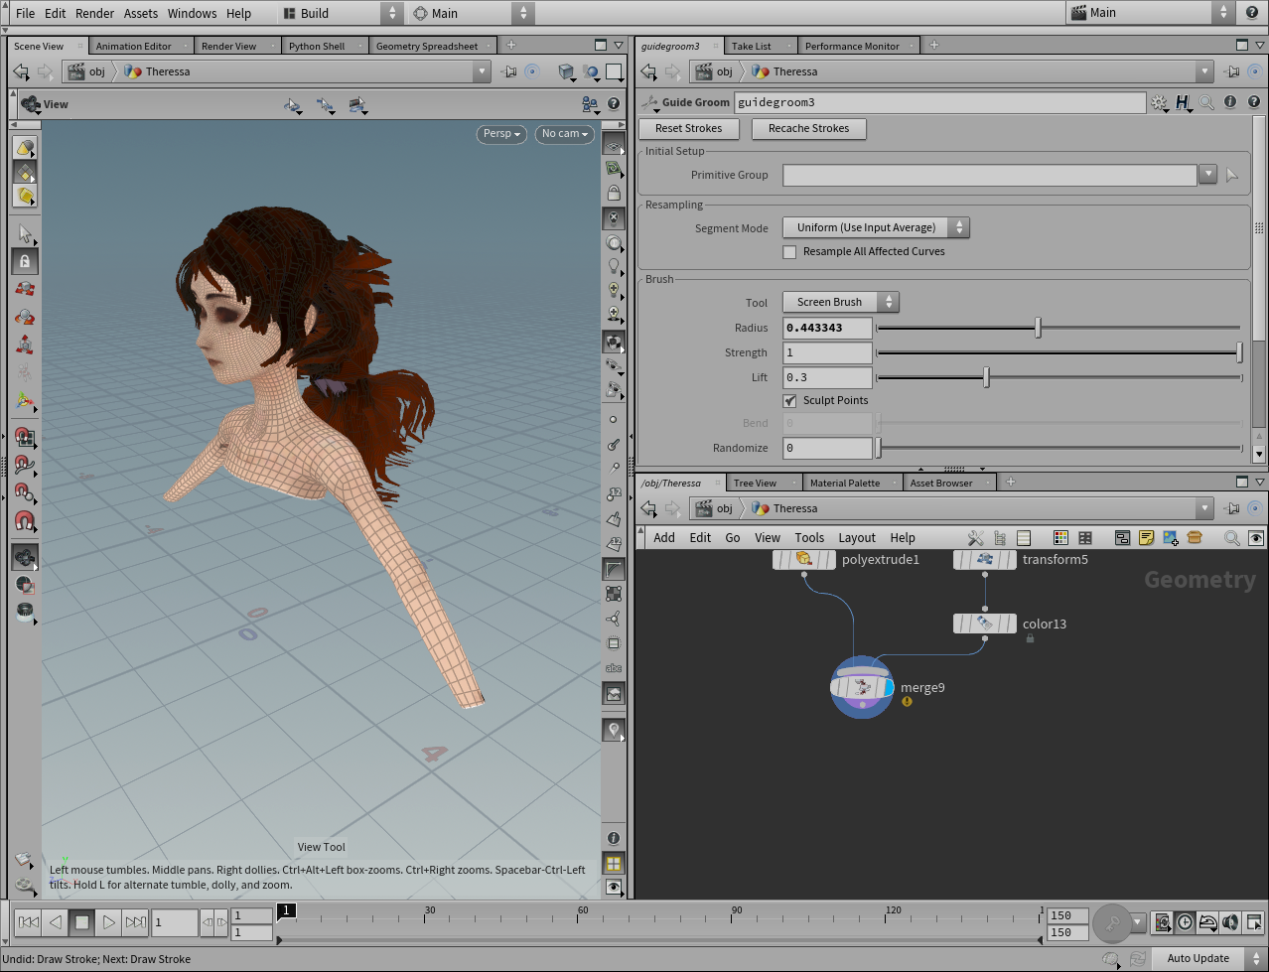Open help for Guide Groom node
This screenshot has height=972, width=1269.
(1254, 102)
